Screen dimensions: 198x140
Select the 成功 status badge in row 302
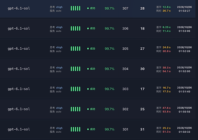[x=91, y=109]
